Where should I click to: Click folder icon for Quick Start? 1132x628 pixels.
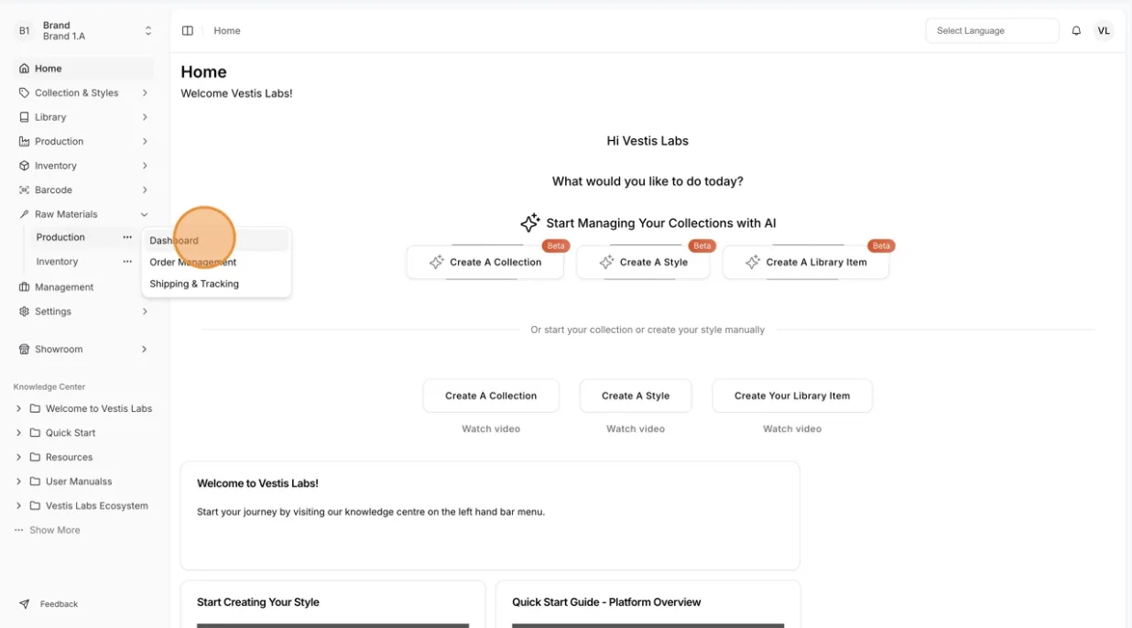coord(35,433)
